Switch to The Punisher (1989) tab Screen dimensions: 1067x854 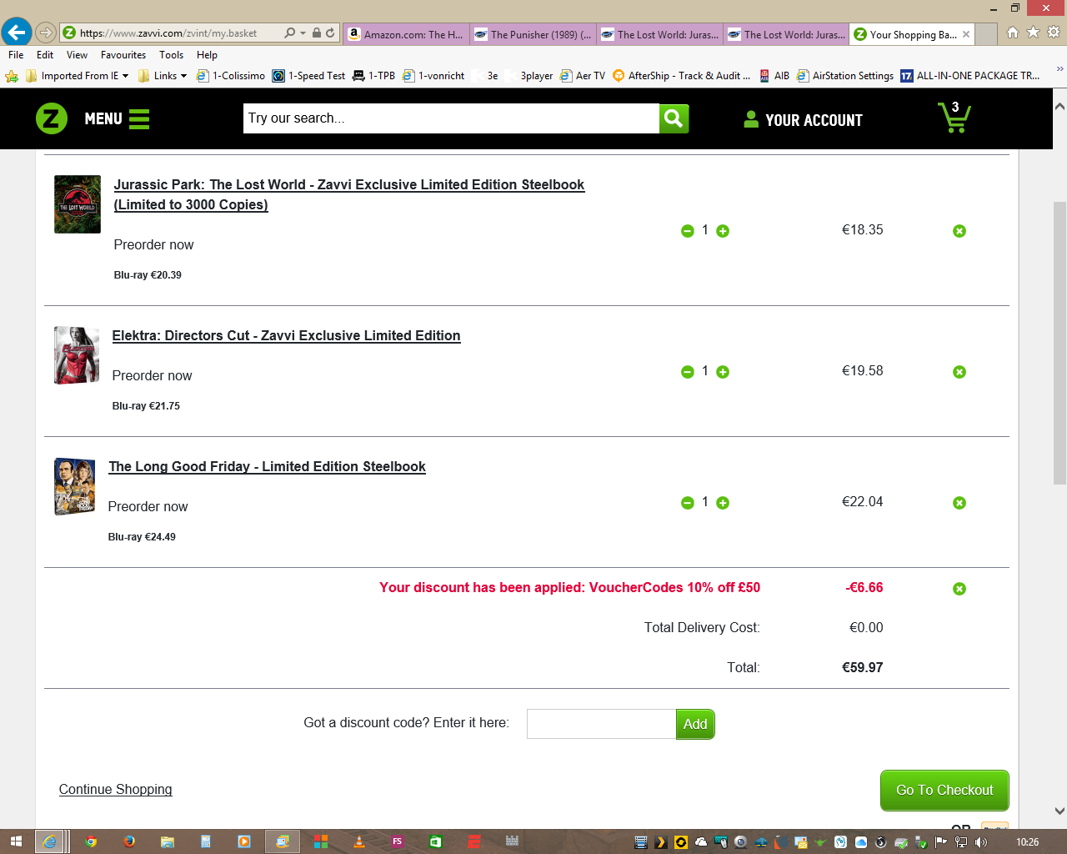[x=533, y=34]
